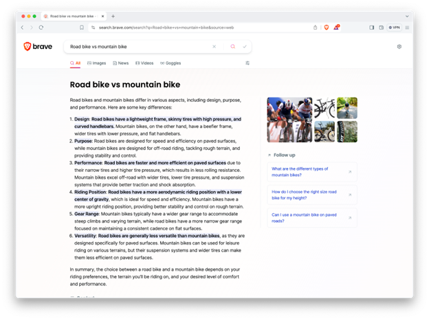429x319 pixels.
Task: Toggle the Brave VPN button
Action: 394,27
